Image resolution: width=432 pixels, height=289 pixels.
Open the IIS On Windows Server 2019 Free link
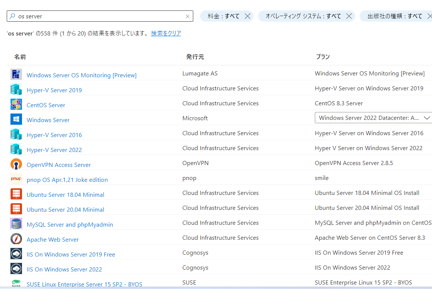(71, 254)
